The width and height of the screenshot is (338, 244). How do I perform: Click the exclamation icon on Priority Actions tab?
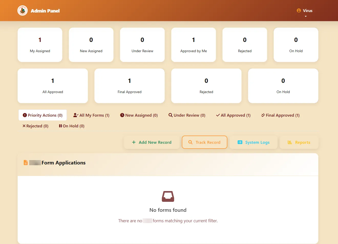click(25, 115)
